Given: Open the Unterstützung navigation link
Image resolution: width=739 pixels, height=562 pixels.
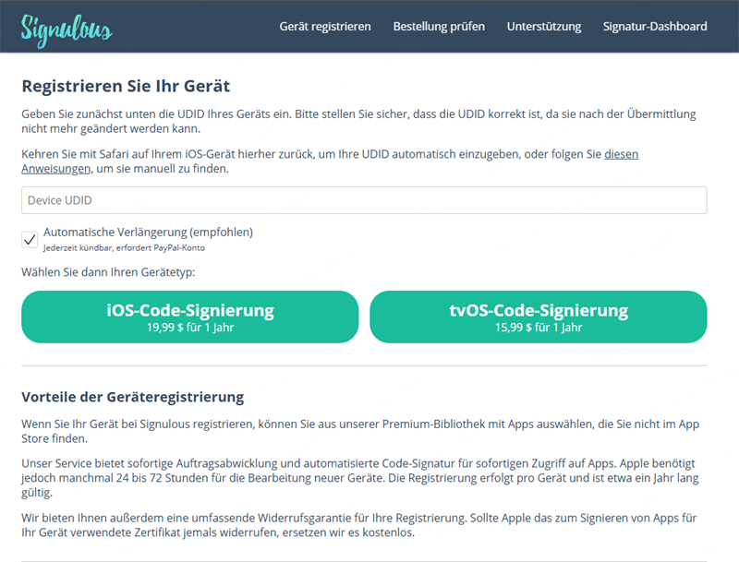Looking at the screenshot, I should coord(544,27).
